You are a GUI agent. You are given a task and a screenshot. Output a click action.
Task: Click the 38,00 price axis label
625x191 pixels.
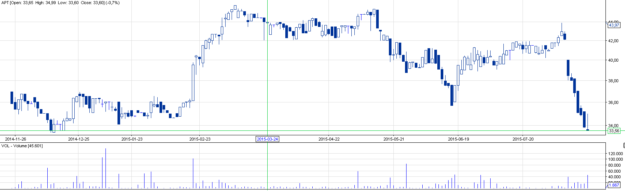613,81
